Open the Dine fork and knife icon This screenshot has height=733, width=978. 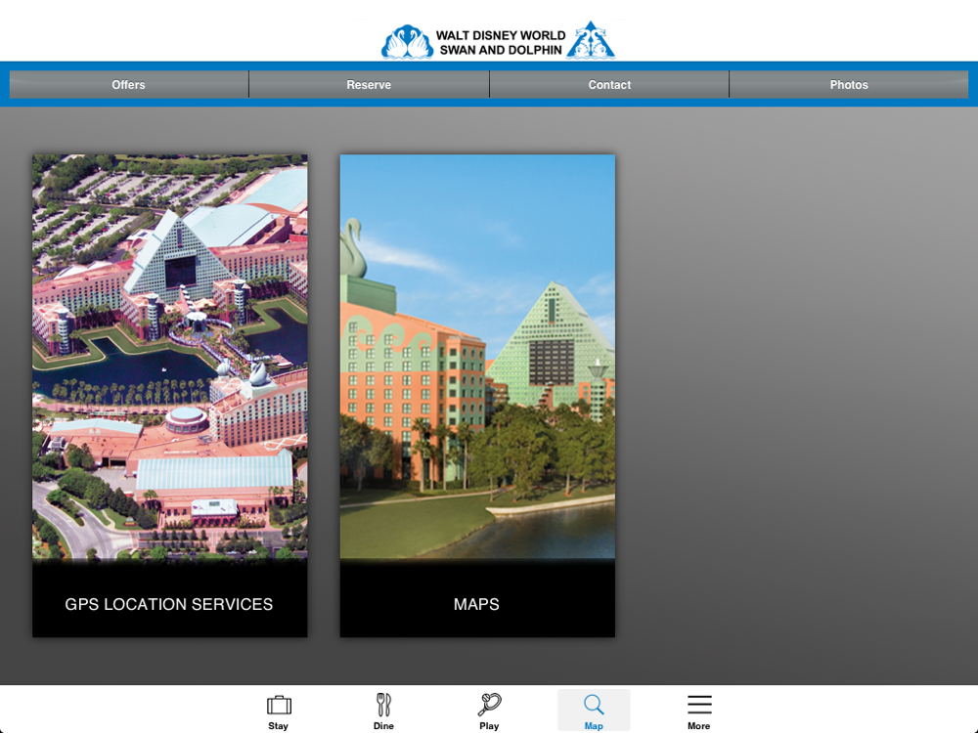(383, 705)
